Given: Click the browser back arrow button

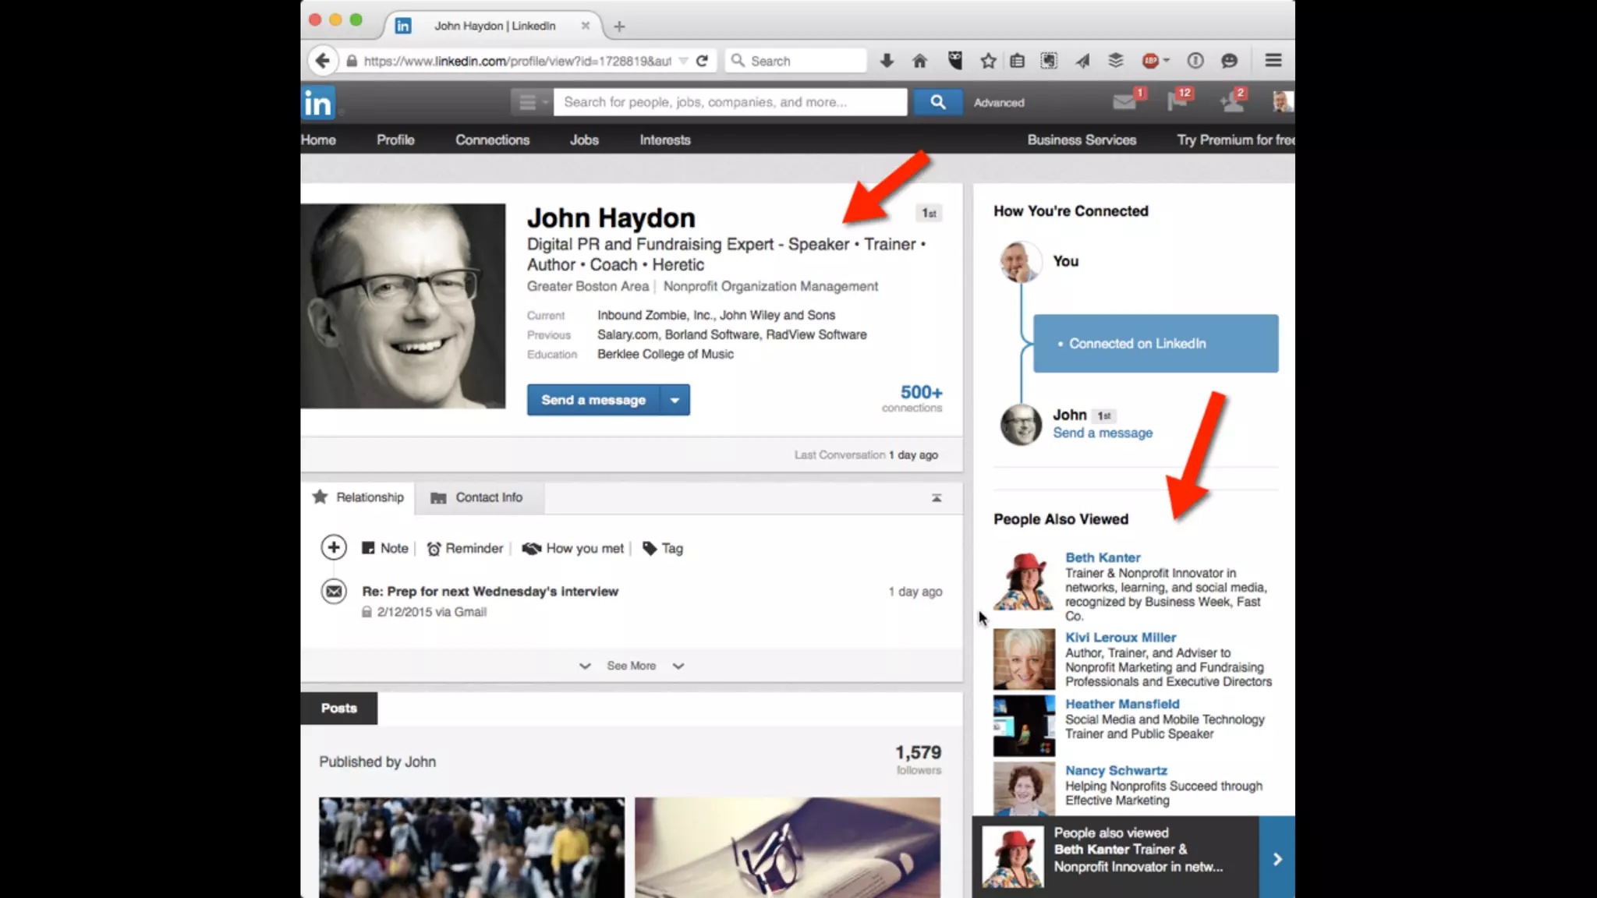Looking at the screenshot, I should click(x=323, y=61).
